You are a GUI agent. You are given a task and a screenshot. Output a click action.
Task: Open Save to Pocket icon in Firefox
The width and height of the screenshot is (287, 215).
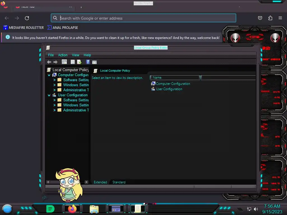tap(260, 18)
